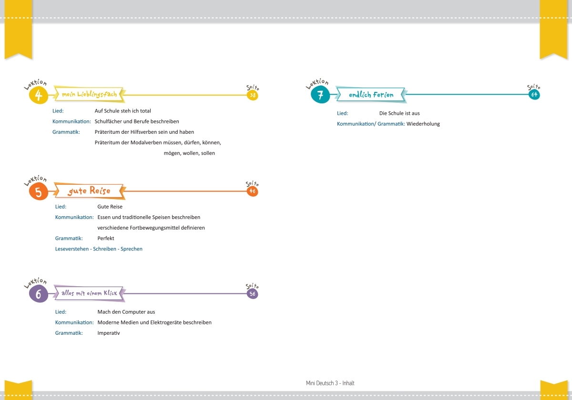Select the page 38 badge
Image resolution: width=572 pixels, height=400 pixels.
(x=253, y=95)
